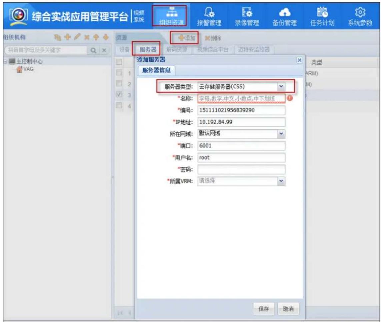381x322 pixels.
Task: Click the search magnifier icon in organization search
Action: coord(93,50)
